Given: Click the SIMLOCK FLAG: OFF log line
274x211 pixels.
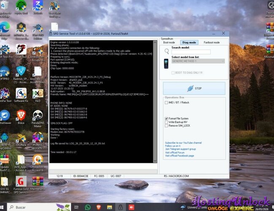Looking at the screenshot, I should point(61,123).
